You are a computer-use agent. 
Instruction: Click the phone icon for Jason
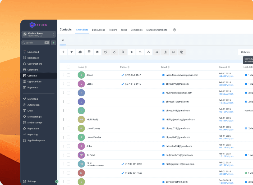coord(122,75)
